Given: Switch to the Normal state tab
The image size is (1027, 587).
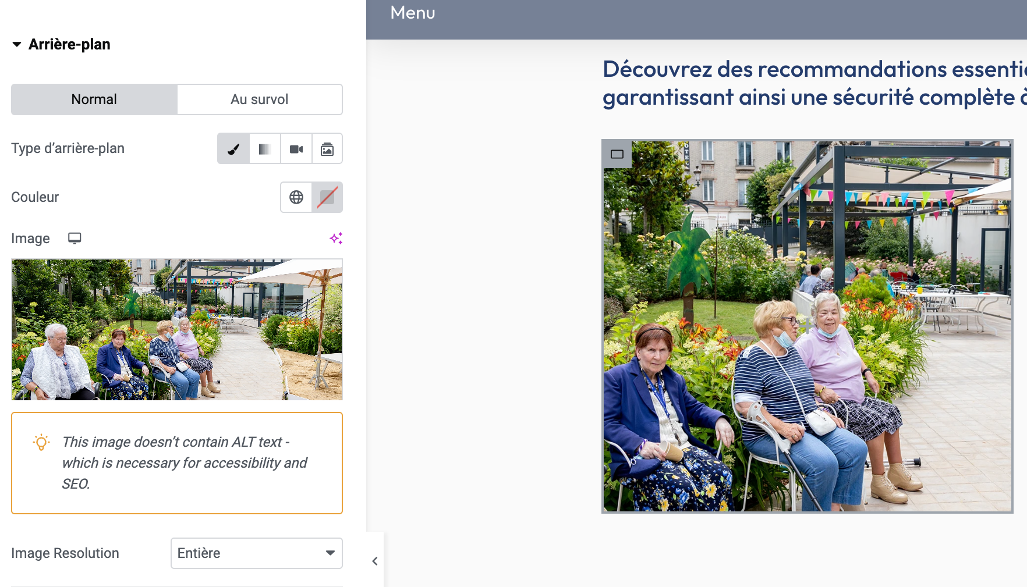Looking at the screenshot, I should coord(94,99).
